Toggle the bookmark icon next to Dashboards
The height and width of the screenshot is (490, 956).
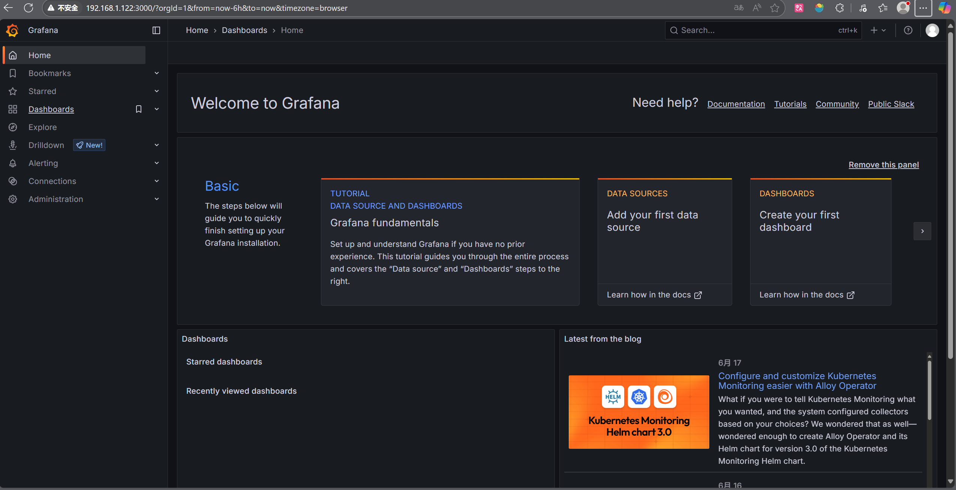coord(139,109)
